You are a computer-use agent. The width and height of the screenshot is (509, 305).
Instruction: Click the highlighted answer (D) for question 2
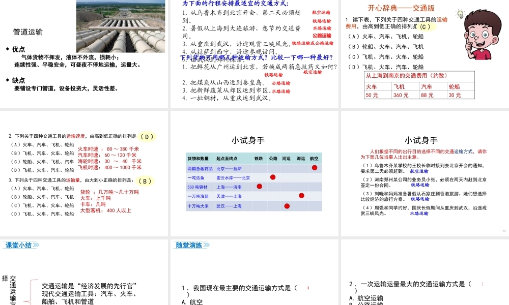[147, 137]
